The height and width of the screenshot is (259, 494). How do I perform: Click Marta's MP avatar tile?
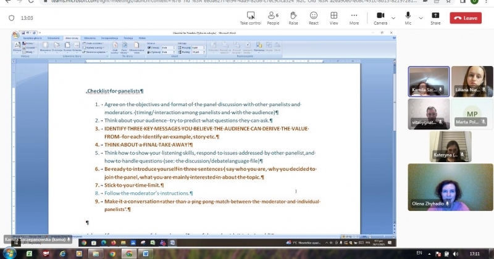pos(472,113)
